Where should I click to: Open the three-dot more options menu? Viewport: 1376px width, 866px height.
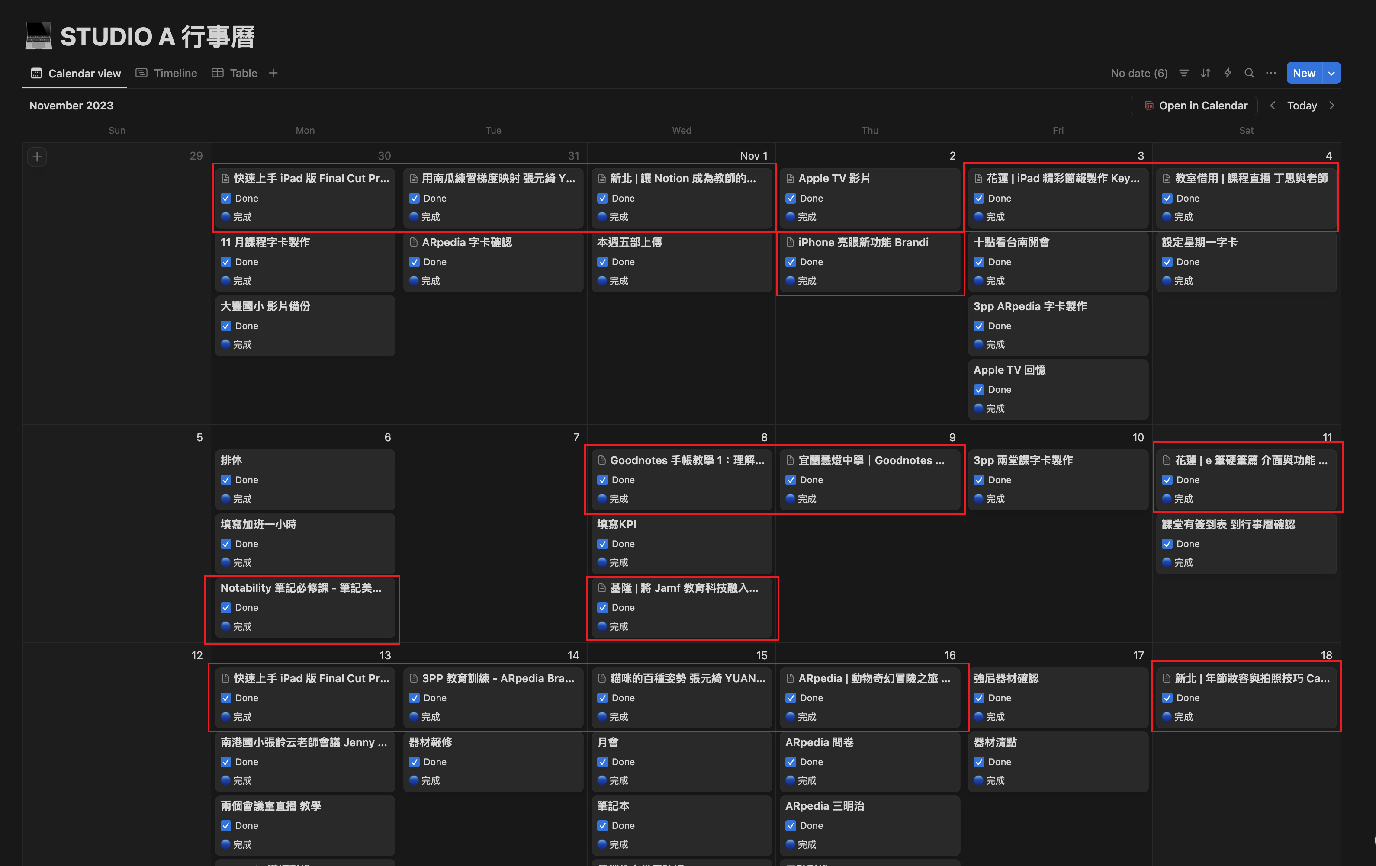click(x=1271, y=73)
